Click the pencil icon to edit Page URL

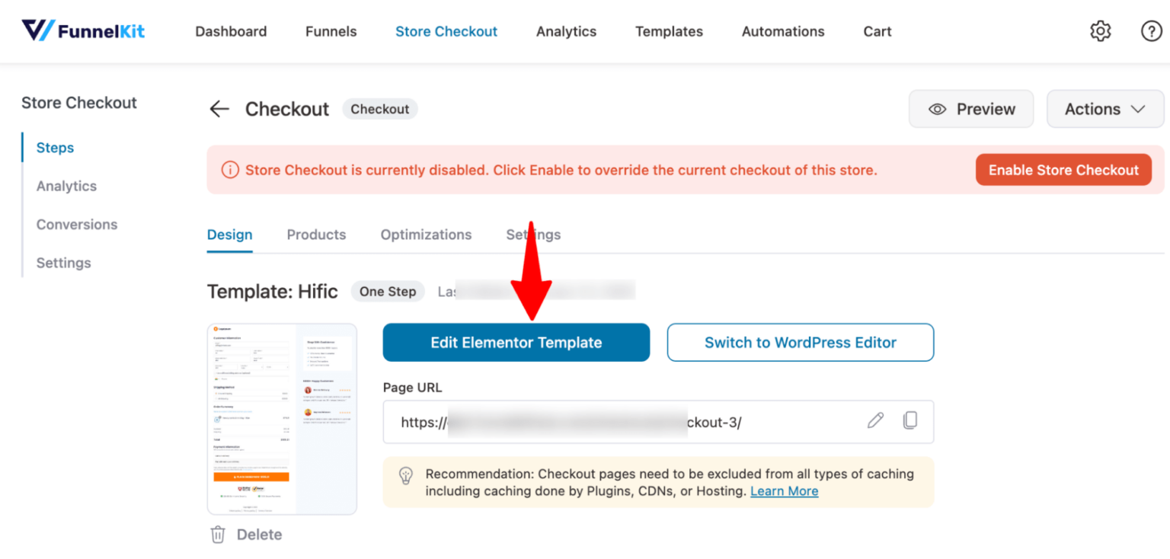(x=875, y=420)
